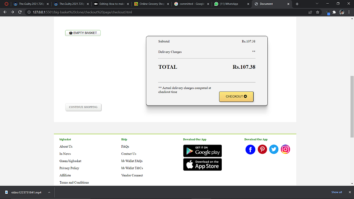
Task: Click the TOTAL Rs.107.38 amount
Action: click(x=244, y=67)
